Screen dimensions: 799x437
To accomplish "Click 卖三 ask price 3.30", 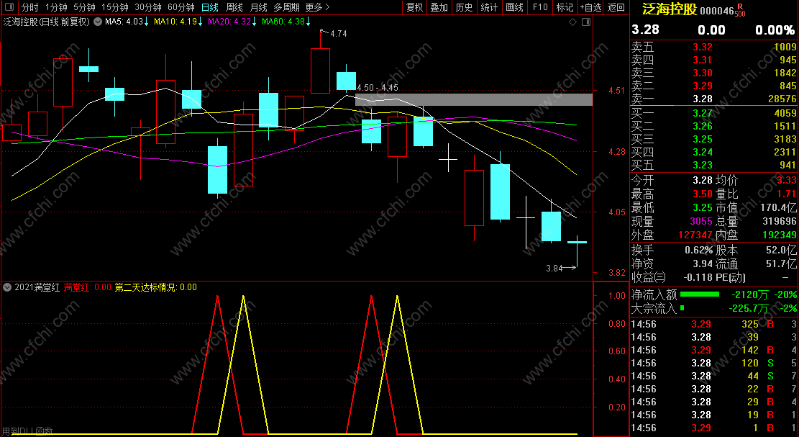I will [702, 73].
